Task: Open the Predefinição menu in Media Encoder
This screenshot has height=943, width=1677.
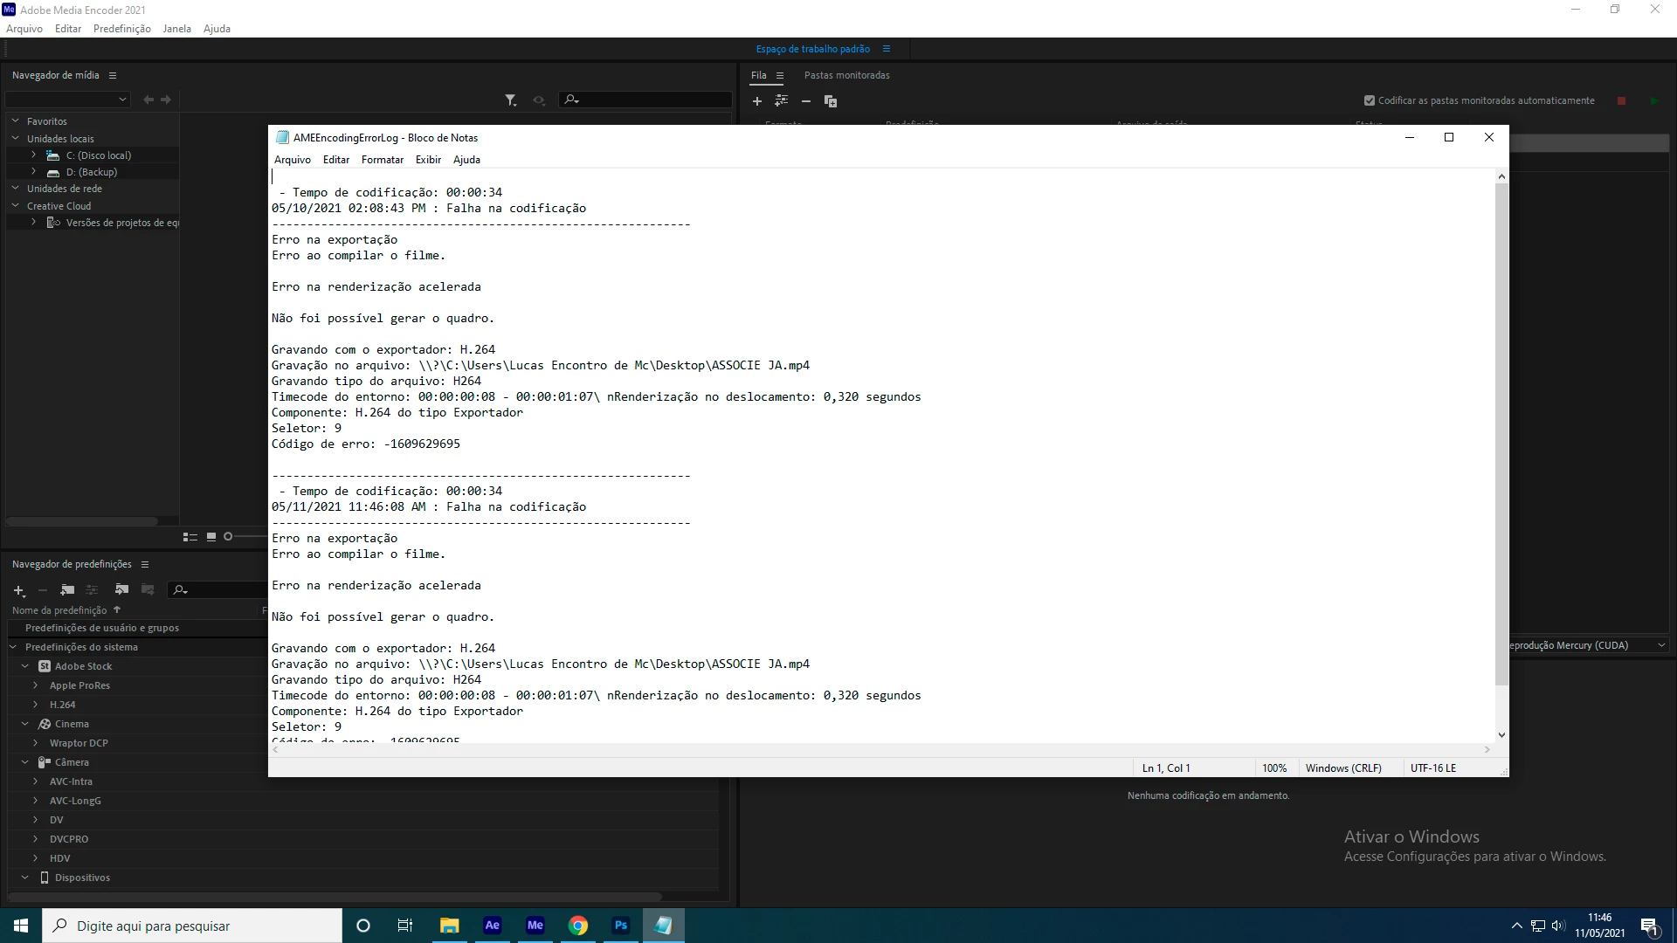Action: coord(121,29)
